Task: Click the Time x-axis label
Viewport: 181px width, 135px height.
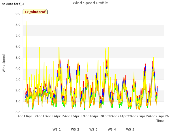Action: tap(160, 121)
